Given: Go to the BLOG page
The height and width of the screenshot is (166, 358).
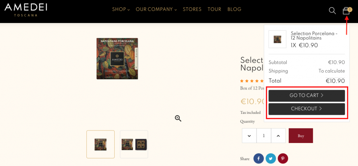Looking at the screenshot, I should point(234,9).
